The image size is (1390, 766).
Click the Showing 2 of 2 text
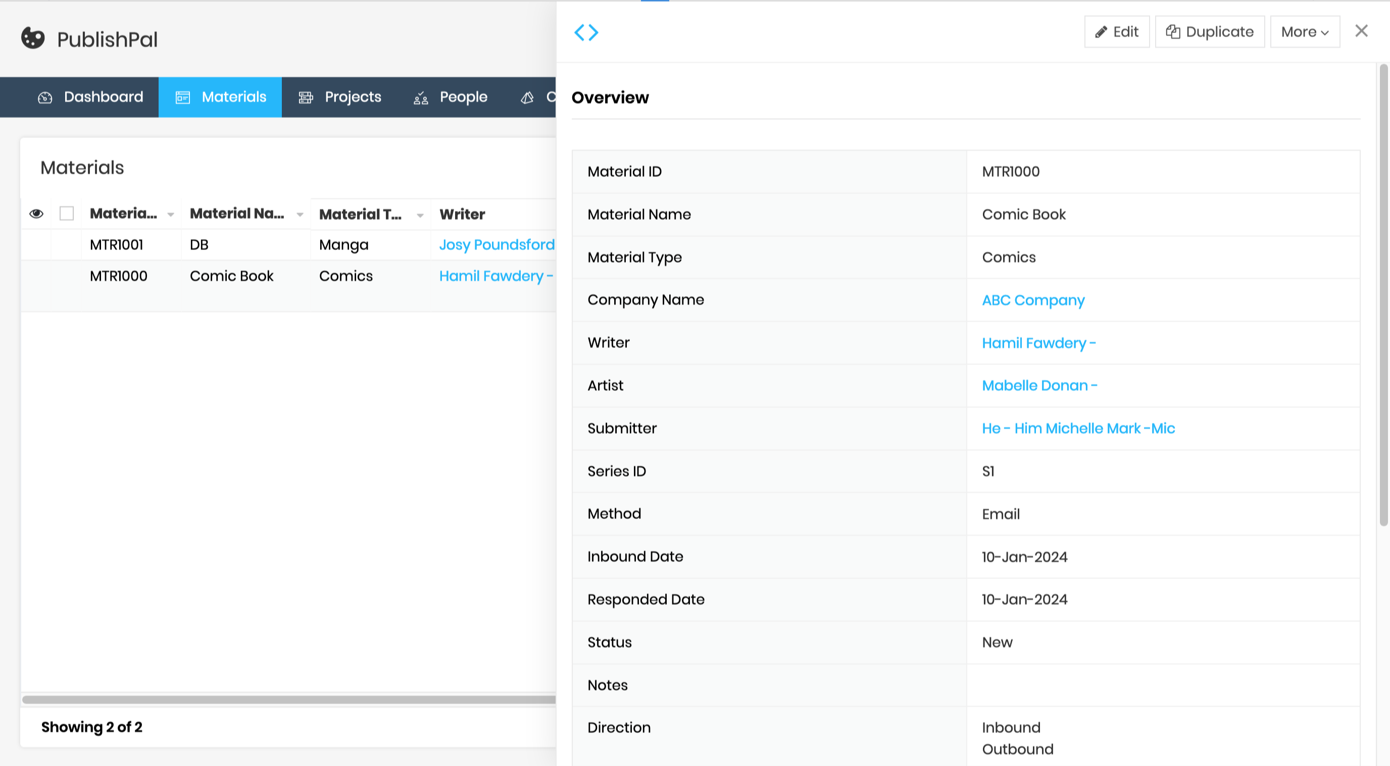[x=92, y=727]
